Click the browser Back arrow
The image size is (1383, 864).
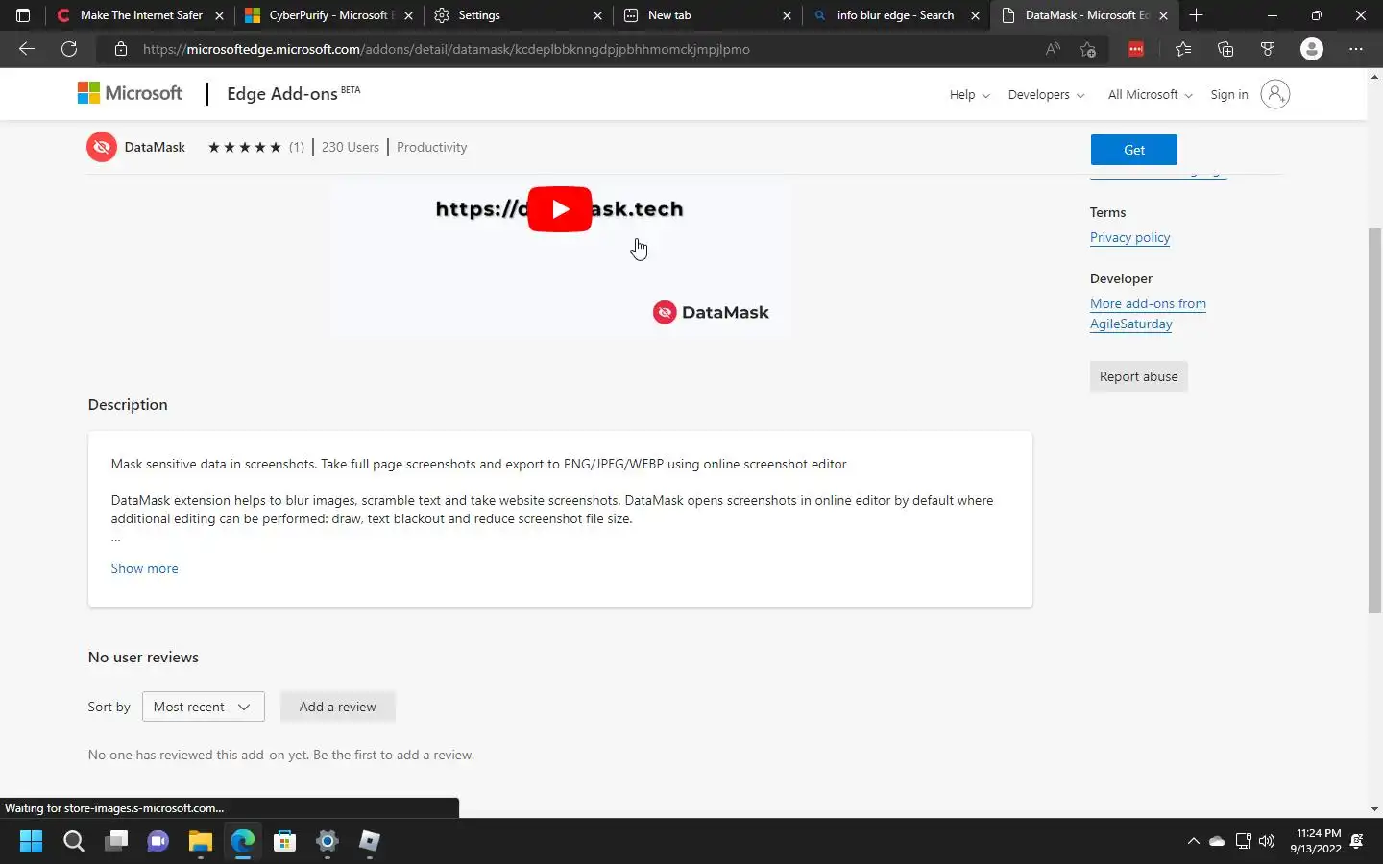coord(27,49)
